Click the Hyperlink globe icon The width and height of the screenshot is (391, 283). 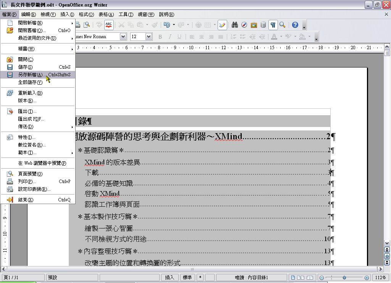199,25
